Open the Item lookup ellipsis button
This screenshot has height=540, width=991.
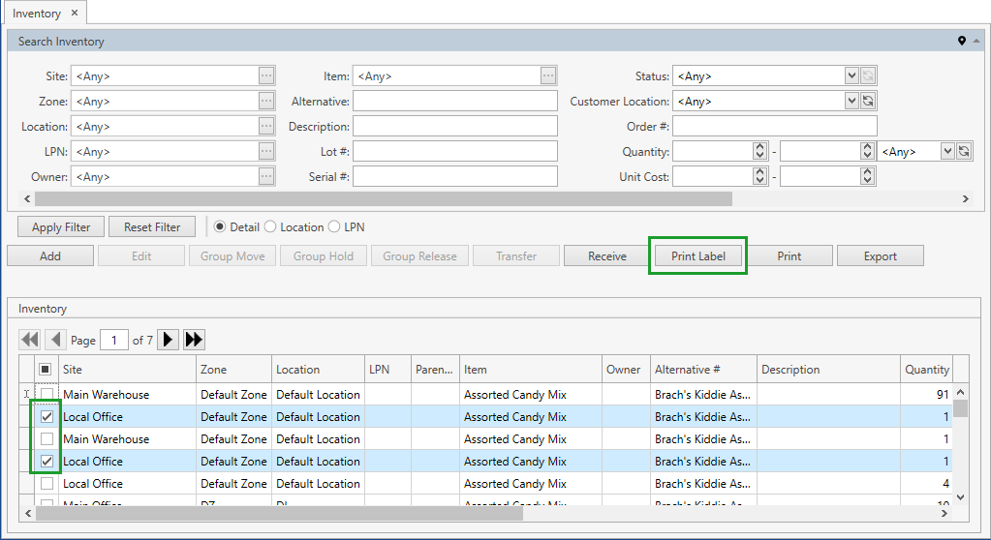[x=548, y=75]
